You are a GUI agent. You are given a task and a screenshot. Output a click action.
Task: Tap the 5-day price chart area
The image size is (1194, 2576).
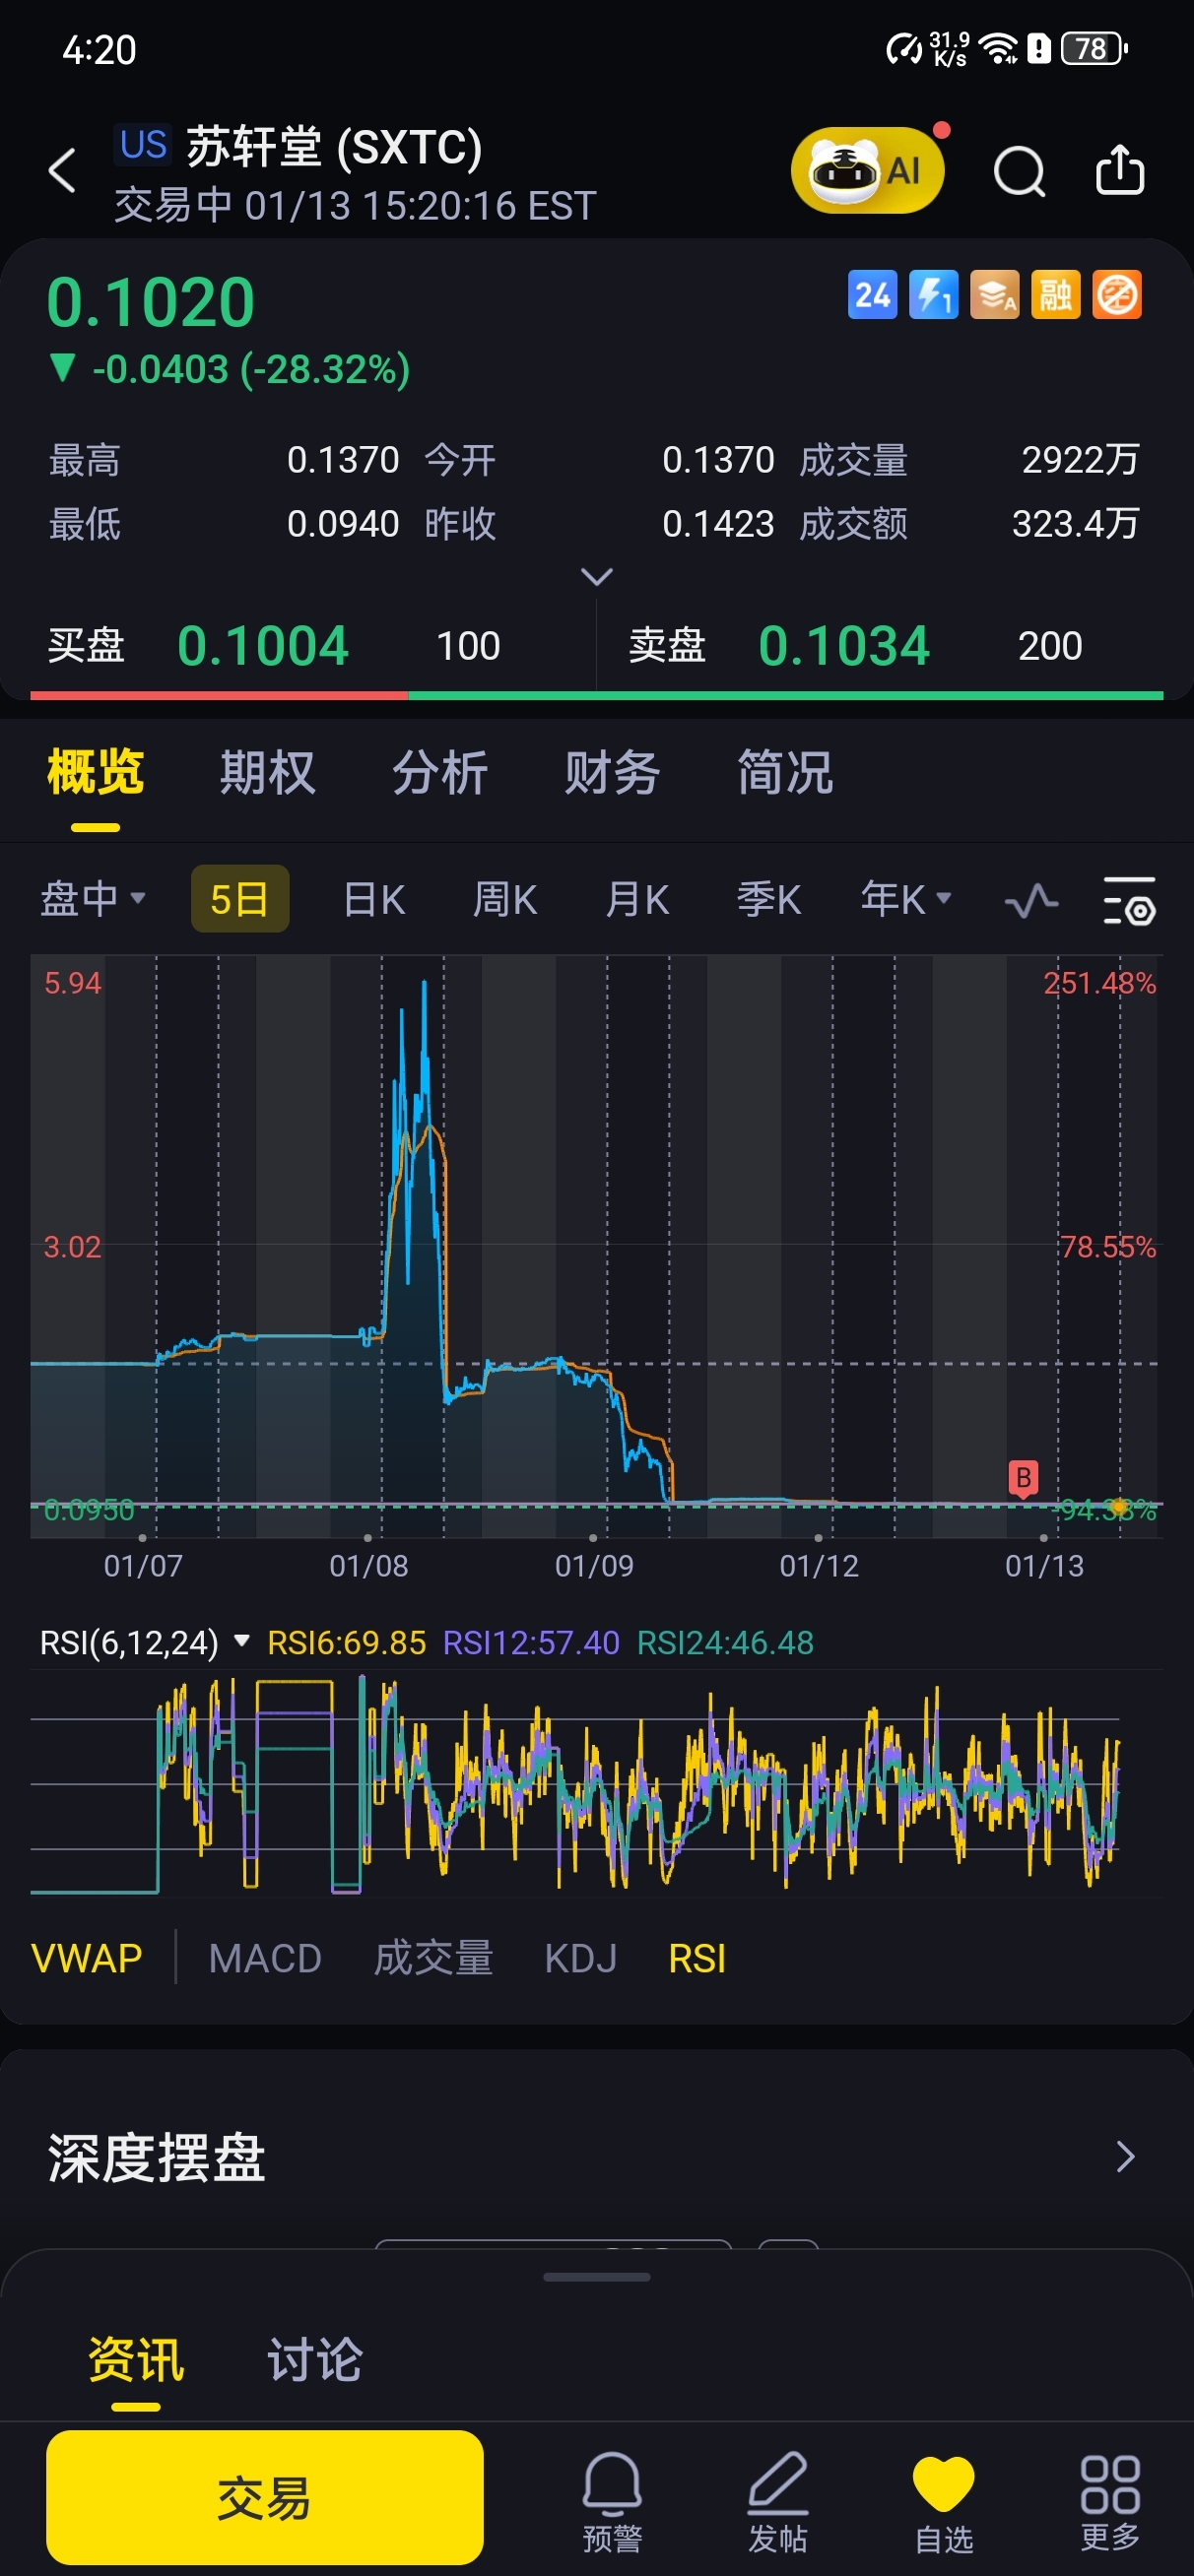(x=596, y=1245)
